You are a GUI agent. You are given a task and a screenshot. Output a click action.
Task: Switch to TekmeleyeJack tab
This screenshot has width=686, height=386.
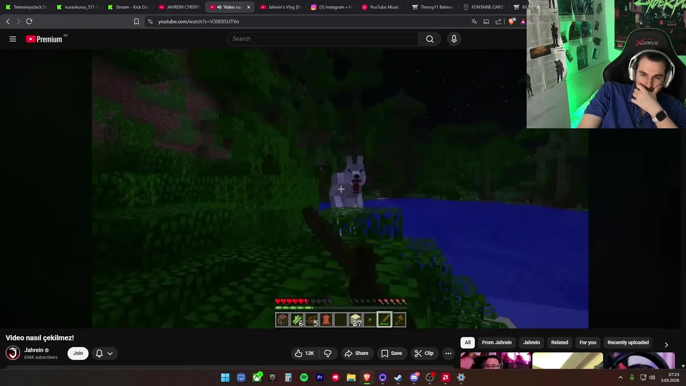point(26,7)
